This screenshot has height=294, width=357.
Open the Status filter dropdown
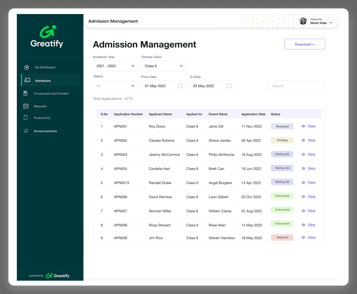115,86
